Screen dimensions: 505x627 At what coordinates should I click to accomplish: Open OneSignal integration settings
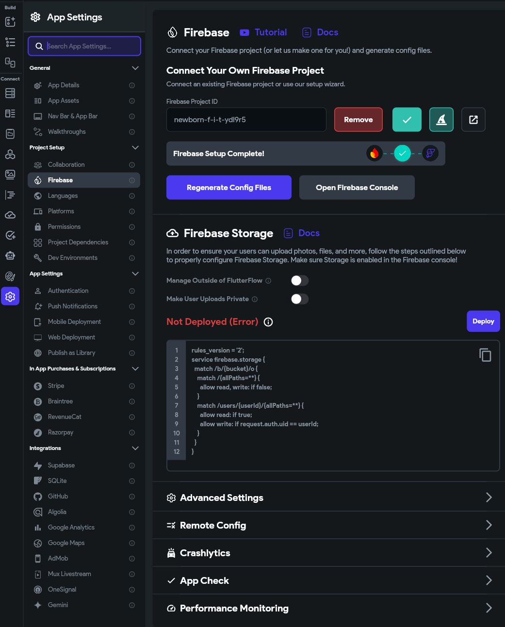tap(84, 590)
